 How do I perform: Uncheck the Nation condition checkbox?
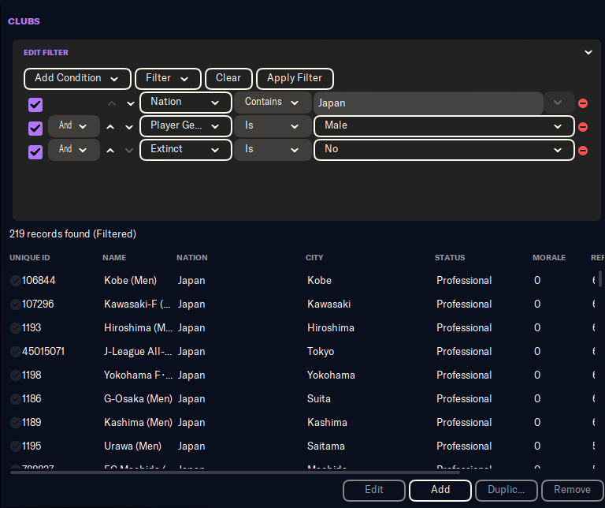point(35,104)
